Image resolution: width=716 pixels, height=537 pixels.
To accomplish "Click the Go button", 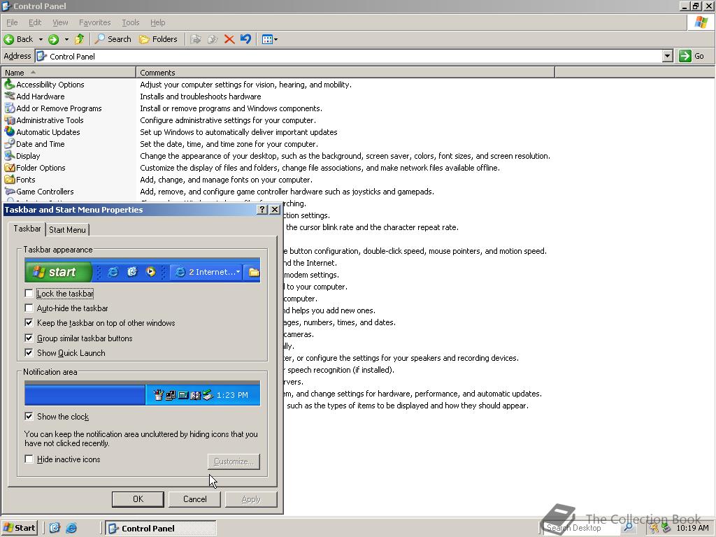I will (692, 56).
